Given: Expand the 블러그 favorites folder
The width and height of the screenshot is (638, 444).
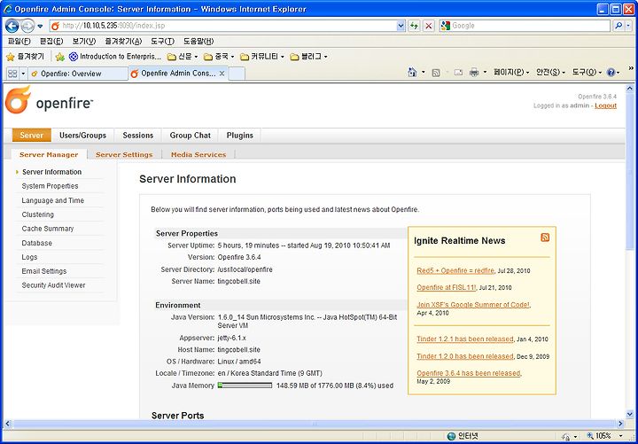Looking at the screenshot, I should [x=309, y=57].
